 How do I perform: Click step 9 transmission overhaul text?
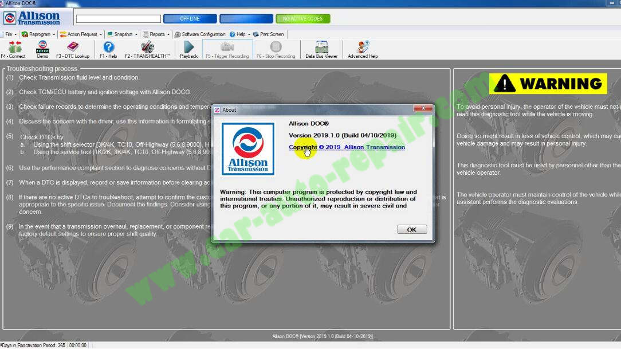pyautogui.click(x=115, y=230)
